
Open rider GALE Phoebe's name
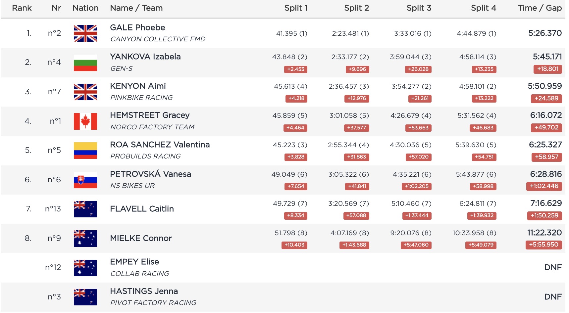click(137, 27)
